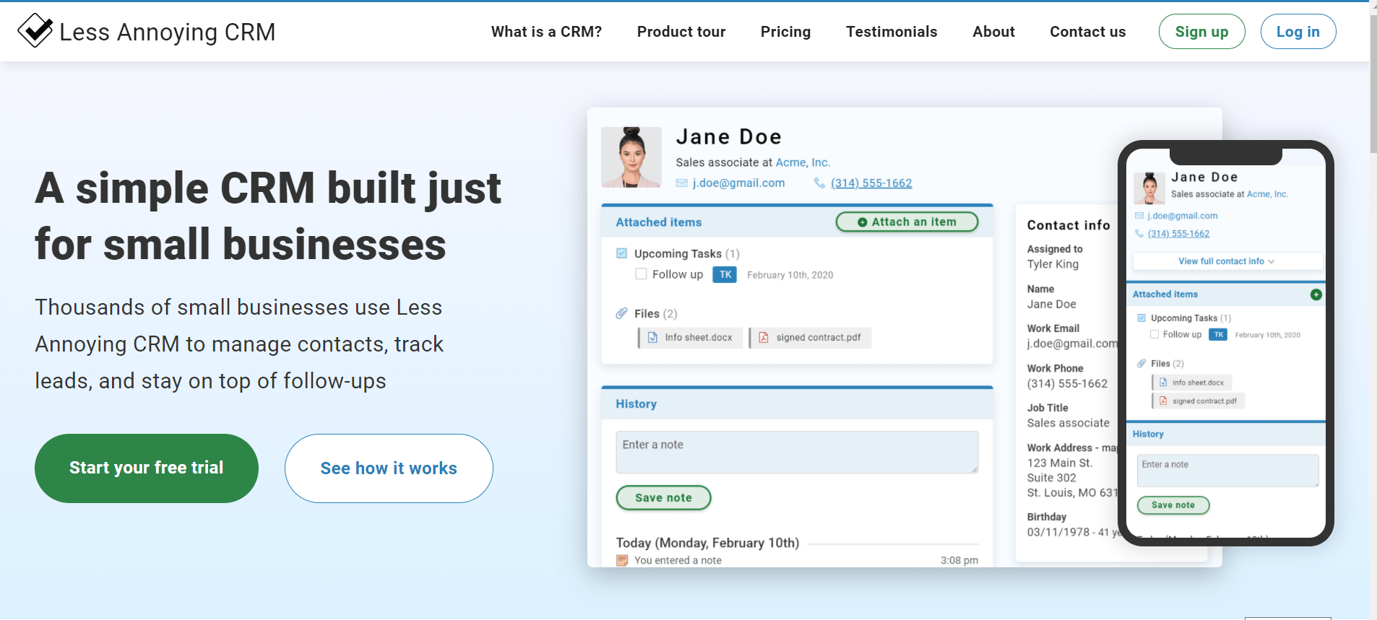
Task: Click Save note button in phone preview
Action: [x=1173, y=505]
